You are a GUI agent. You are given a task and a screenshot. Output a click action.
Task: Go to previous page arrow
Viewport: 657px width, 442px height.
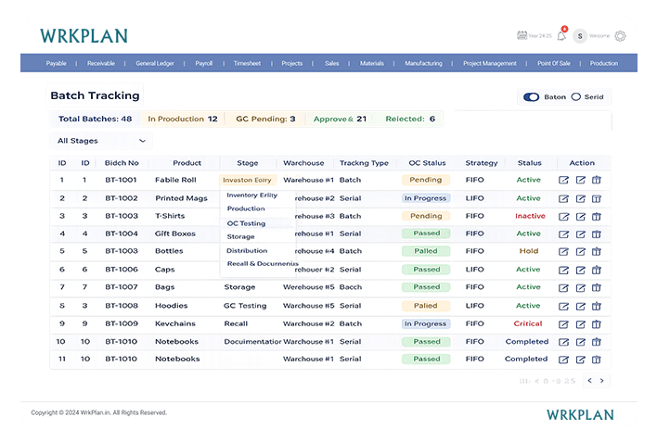590,381
